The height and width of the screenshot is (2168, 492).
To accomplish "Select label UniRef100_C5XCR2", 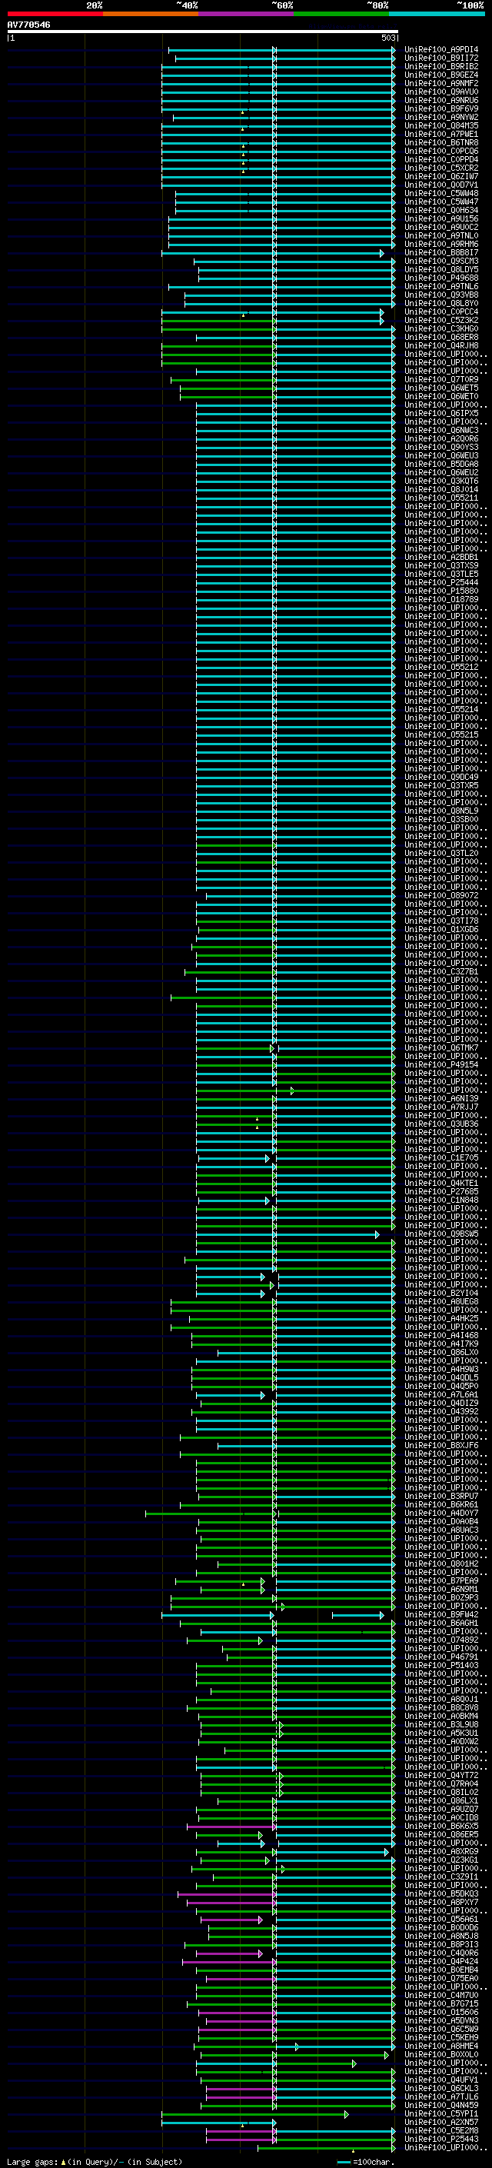I will point(440,168).
